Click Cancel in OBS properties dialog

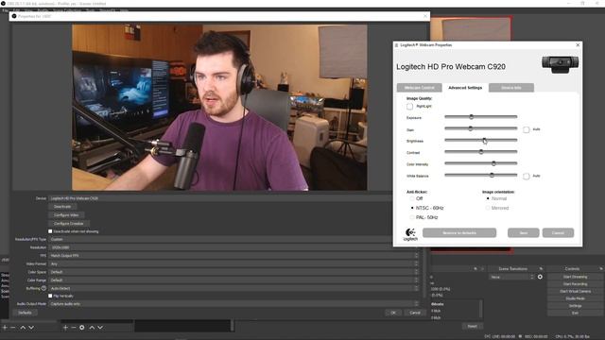click(x=415, y=313)
